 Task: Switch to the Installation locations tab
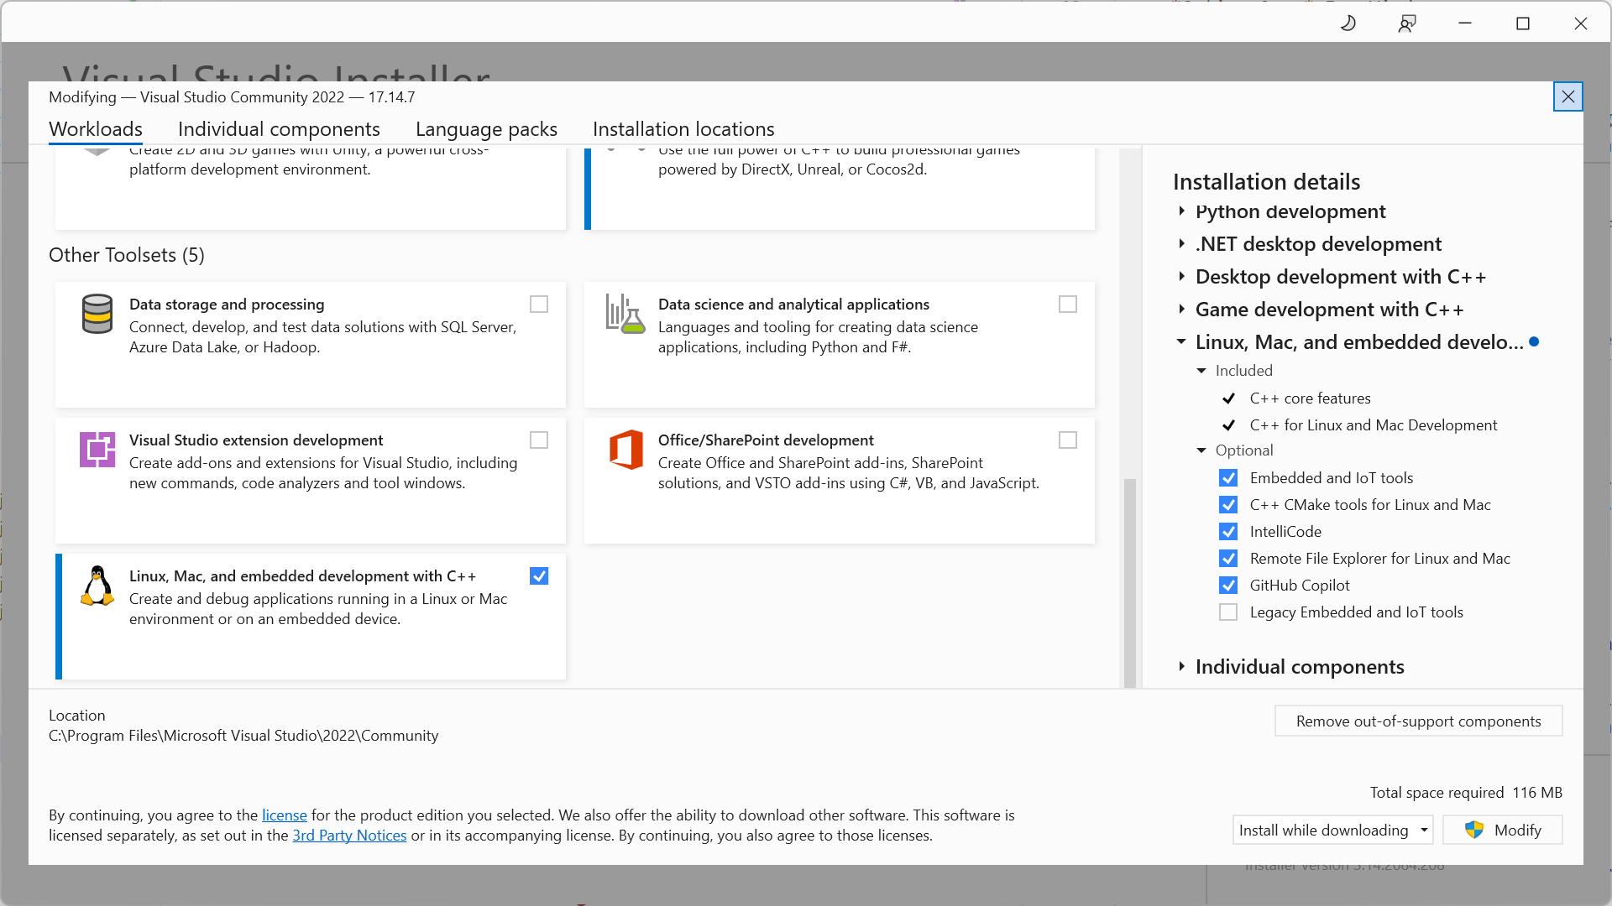[x=683, y=129]
